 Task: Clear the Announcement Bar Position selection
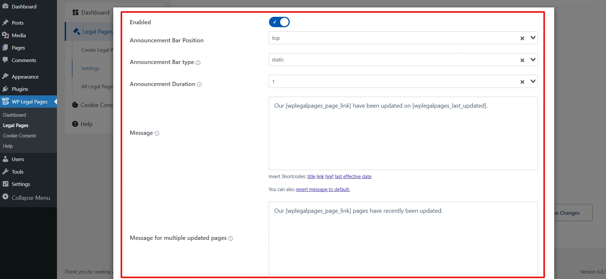[x=522, y=38]
